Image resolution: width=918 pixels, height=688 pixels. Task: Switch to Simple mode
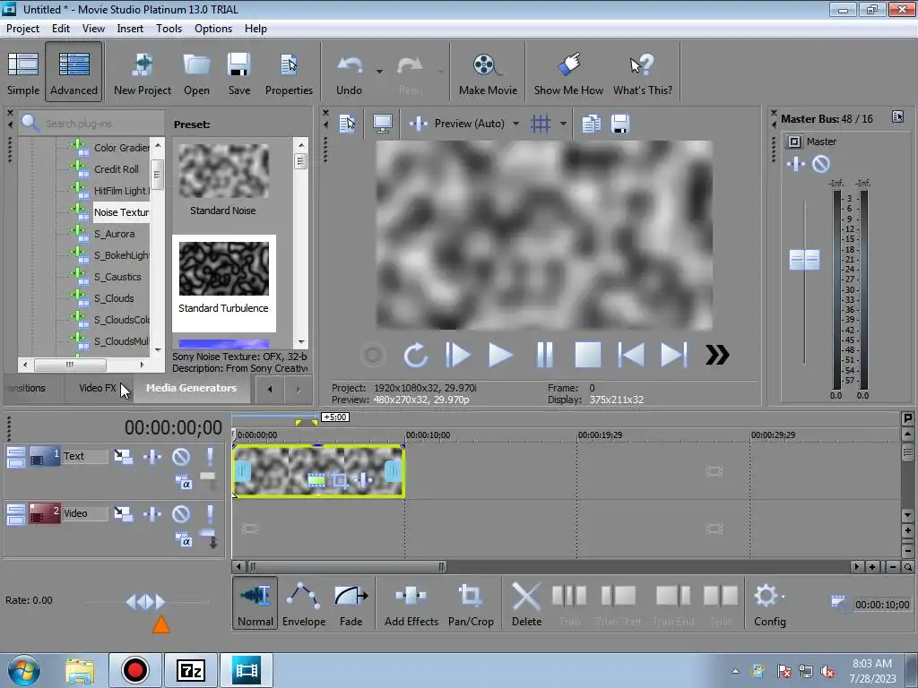pos(23,73)
